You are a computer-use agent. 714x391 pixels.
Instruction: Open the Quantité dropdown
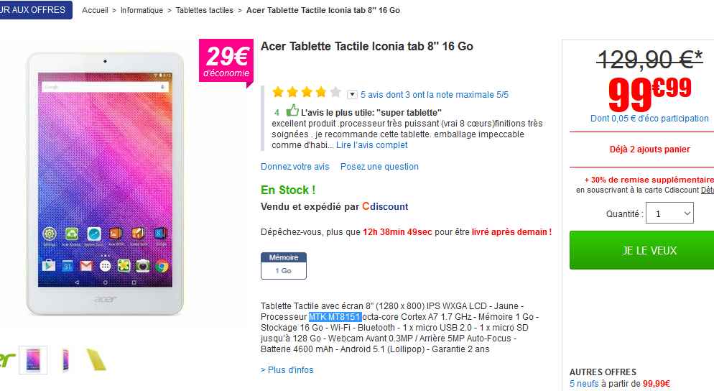point(669,213)
